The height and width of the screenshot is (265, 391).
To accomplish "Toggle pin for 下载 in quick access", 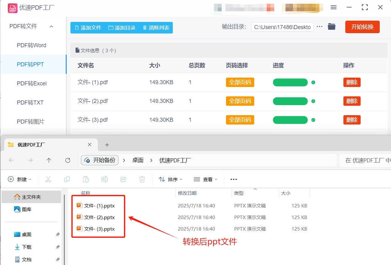I will pyautogui.click(x=57, y=247).
